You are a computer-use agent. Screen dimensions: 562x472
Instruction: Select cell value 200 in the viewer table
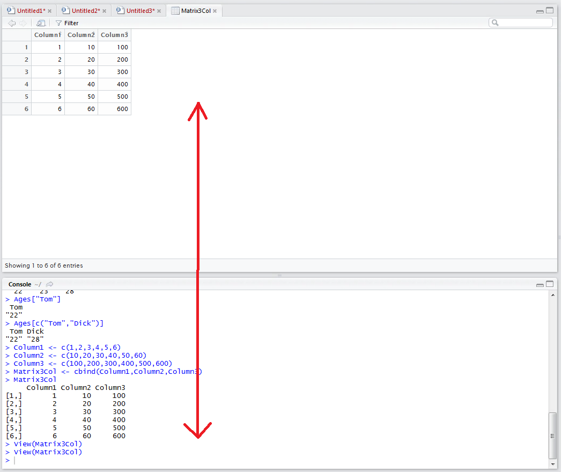(x=115, y=60)
